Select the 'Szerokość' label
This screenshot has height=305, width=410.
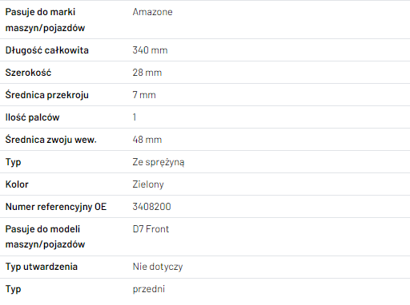(x=28, y=73)
